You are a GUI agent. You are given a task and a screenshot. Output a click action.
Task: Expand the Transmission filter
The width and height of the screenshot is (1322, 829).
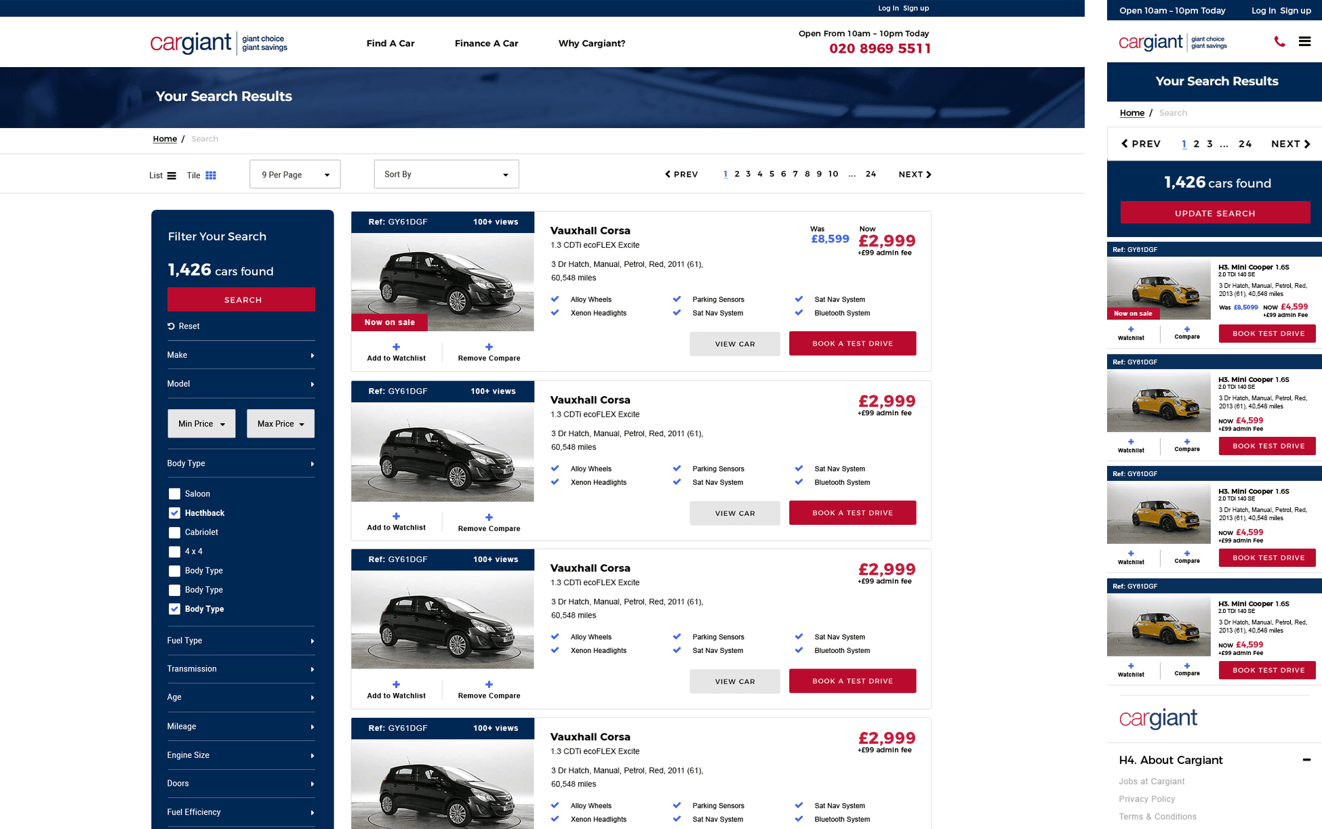click(x=241, y=669)
